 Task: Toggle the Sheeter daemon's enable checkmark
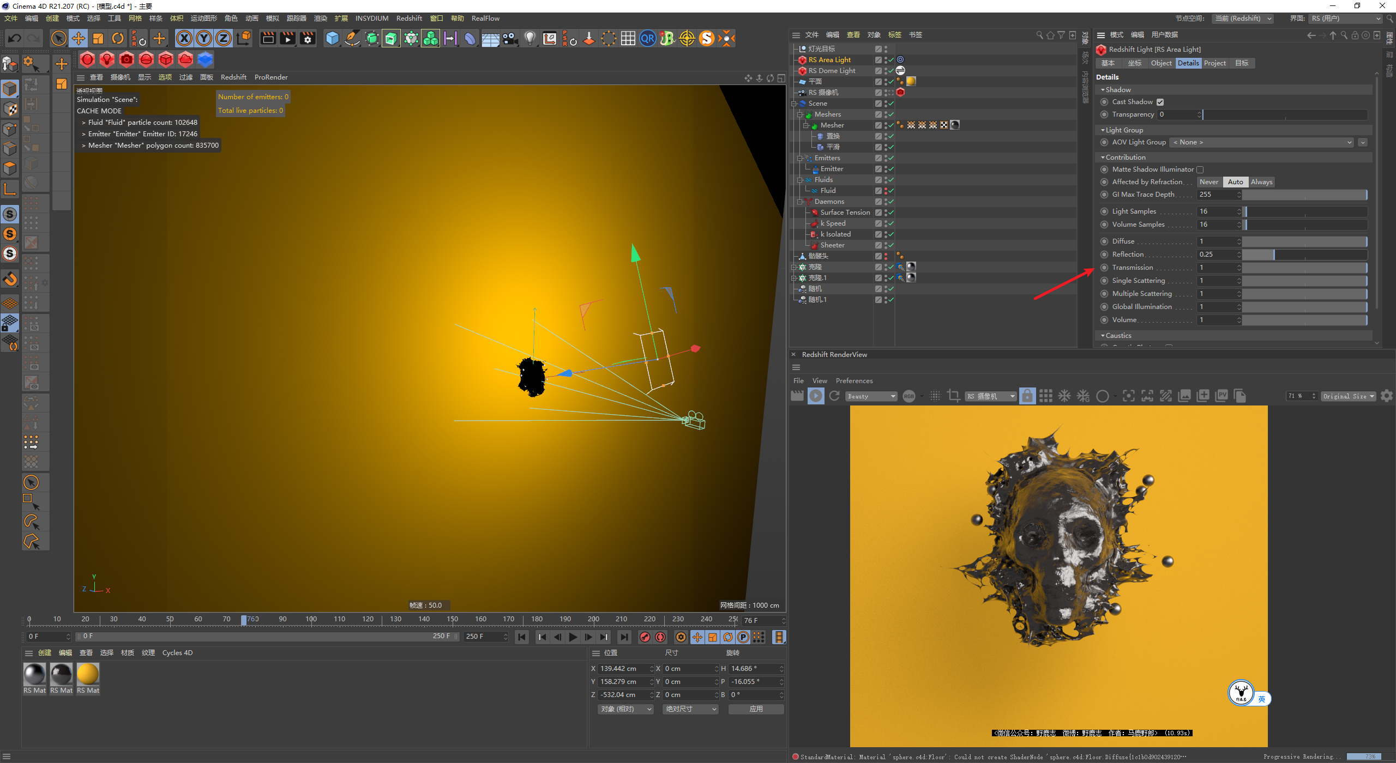tap(890, 245)
